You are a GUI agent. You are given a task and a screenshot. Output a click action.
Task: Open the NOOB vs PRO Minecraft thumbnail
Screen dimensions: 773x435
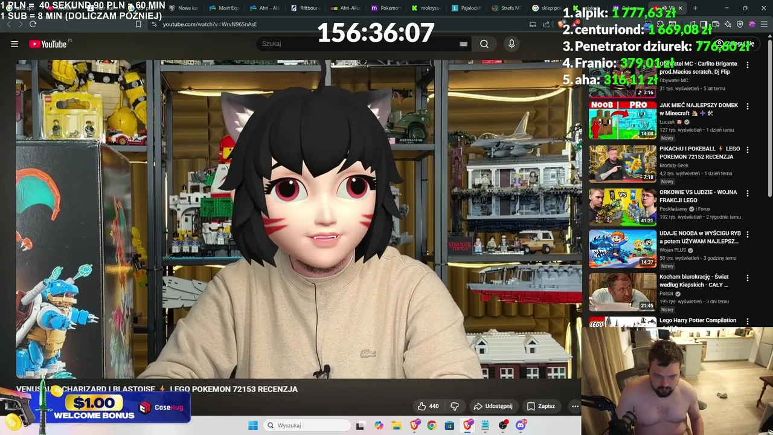coord(623,120)
